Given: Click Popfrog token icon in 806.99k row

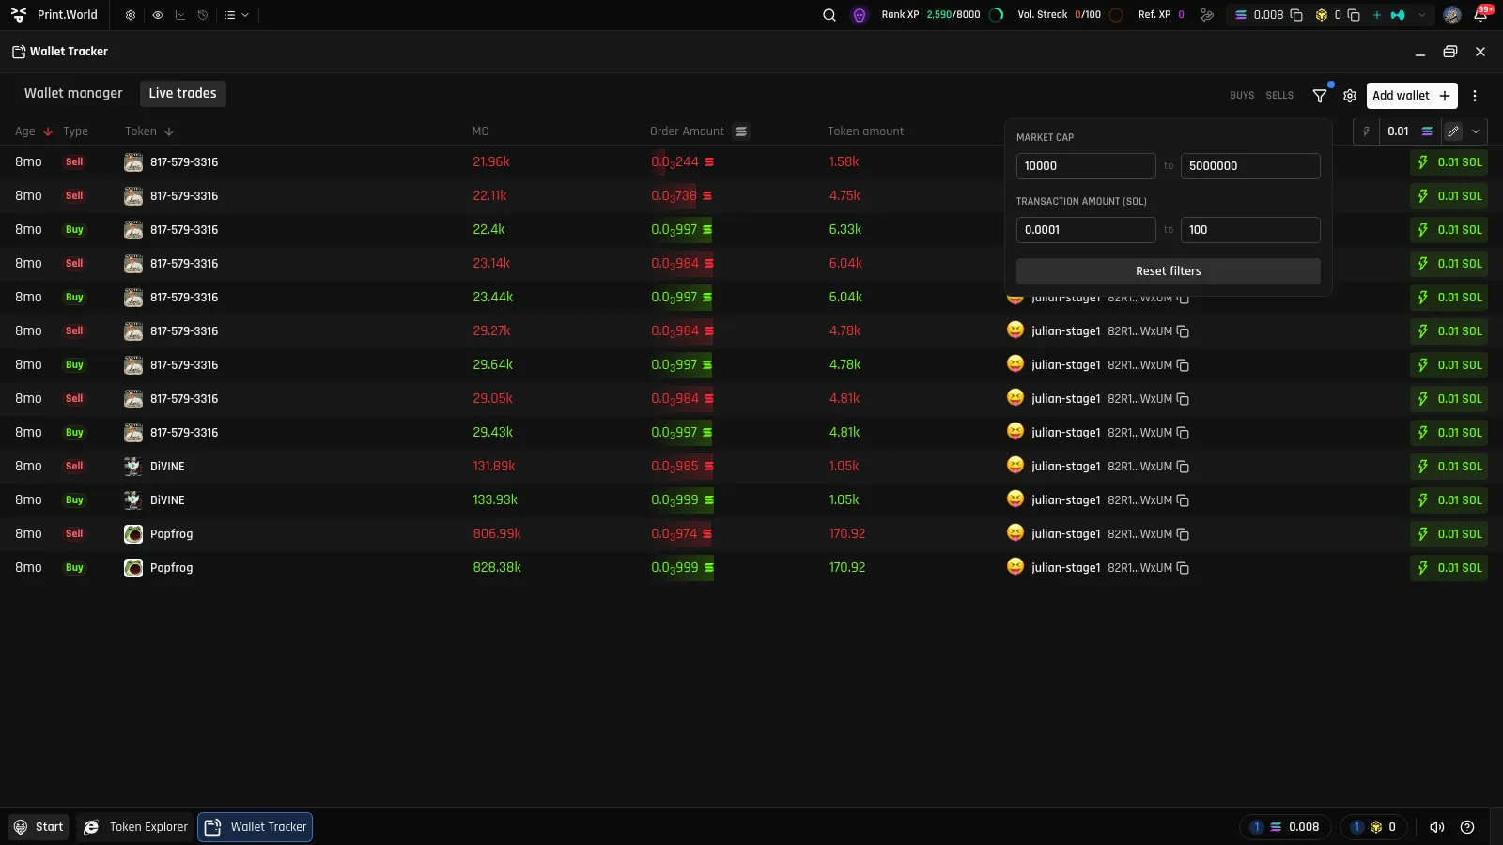Looking at the screenshot, I should [x=133, y=534].
